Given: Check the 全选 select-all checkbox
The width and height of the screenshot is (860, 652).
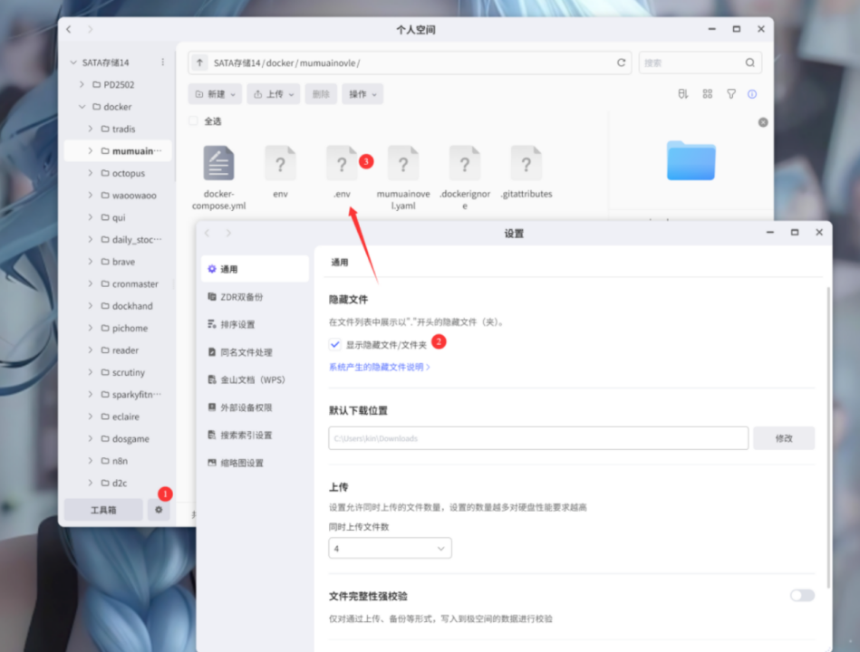Looking at the screenshot, I should pos(193,121).
